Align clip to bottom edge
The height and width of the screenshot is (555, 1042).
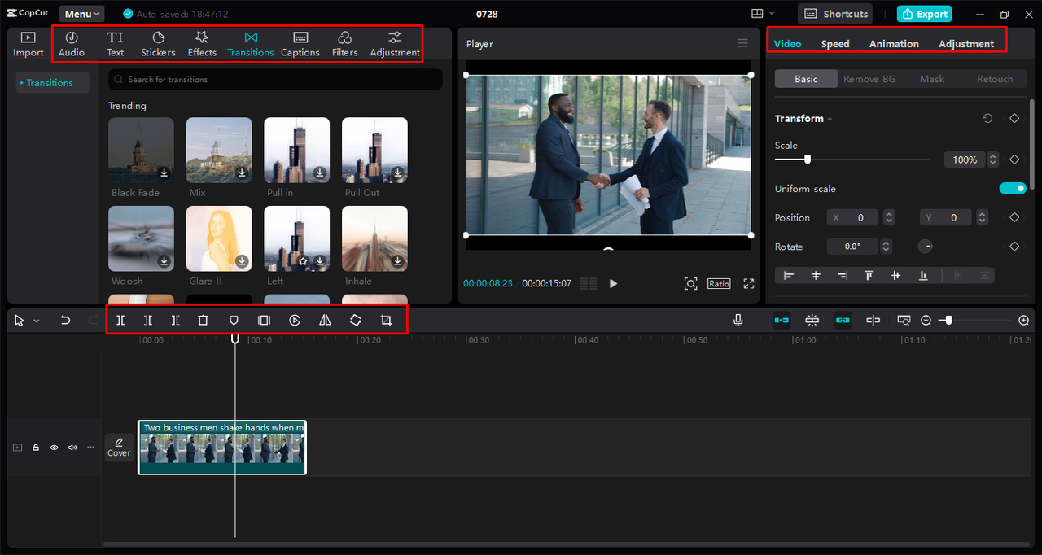point(923,276)
